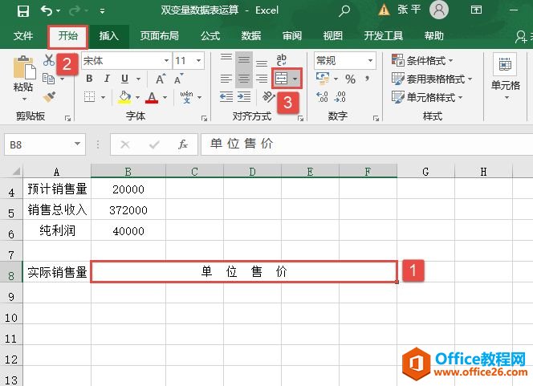Image resolution: width=533 pixels, height=386 pixels.
Task: Open the font name dropdown
Action: coord(165,61)
